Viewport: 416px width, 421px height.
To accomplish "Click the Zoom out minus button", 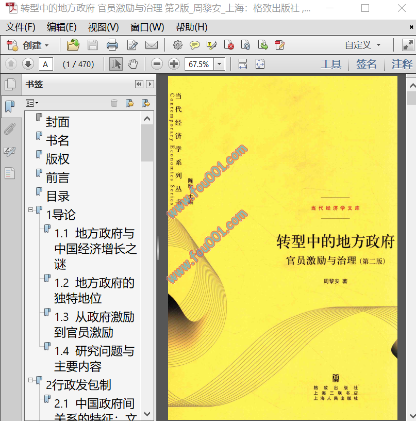I will (157, 64).
